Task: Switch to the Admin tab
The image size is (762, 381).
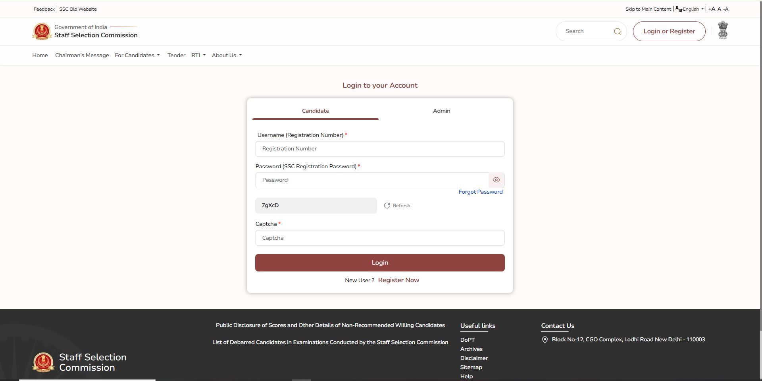Action: coord(441,111)
